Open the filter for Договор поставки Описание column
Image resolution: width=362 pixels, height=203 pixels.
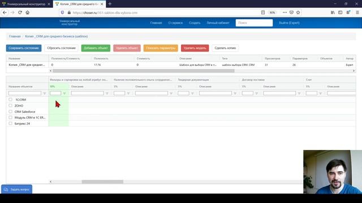click(x=299, y=93)
